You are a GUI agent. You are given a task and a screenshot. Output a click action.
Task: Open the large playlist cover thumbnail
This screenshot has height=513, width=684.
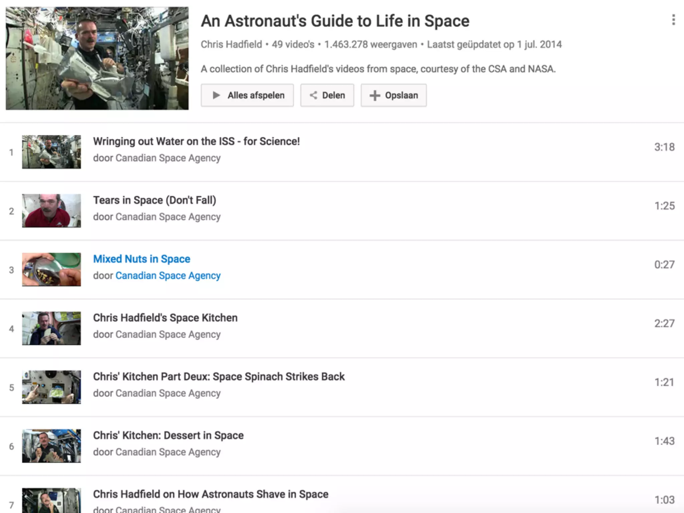pos(97,58)
